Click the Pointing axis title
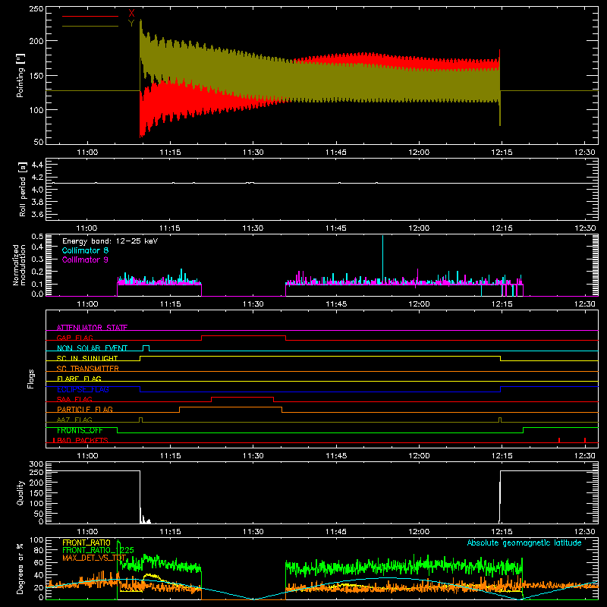Screen dimensions: 607x607 tap(20, 75)
